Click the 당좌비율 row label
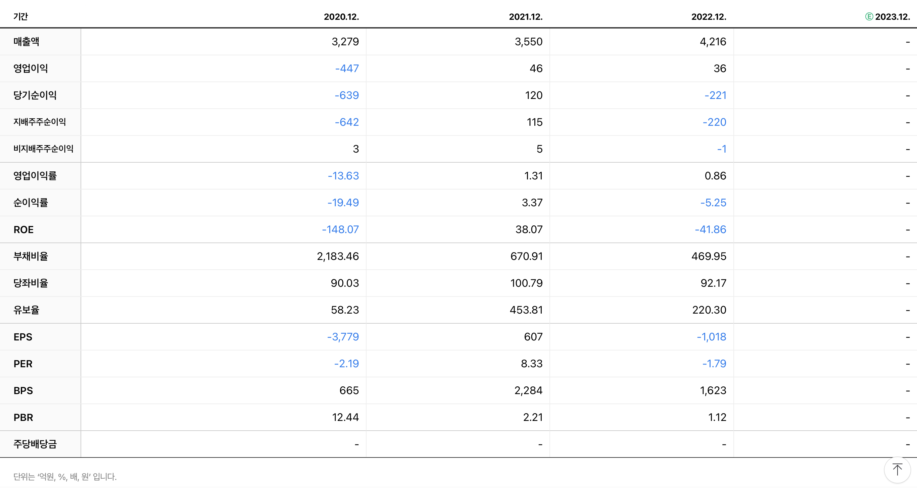 (31, 283)
